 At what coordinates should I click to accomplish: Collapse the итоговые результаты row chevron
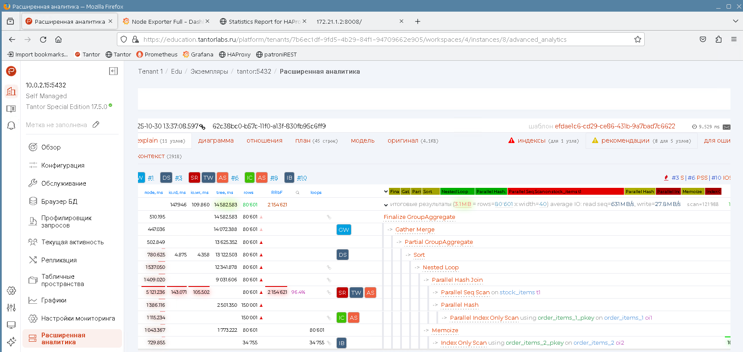click(386, 205)
